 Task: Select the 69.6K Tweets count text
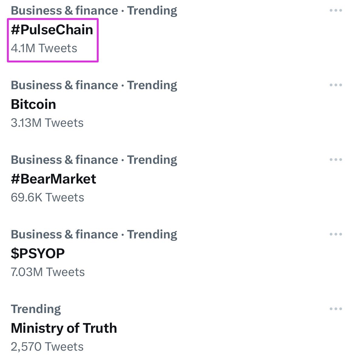(x=47, y=197)
